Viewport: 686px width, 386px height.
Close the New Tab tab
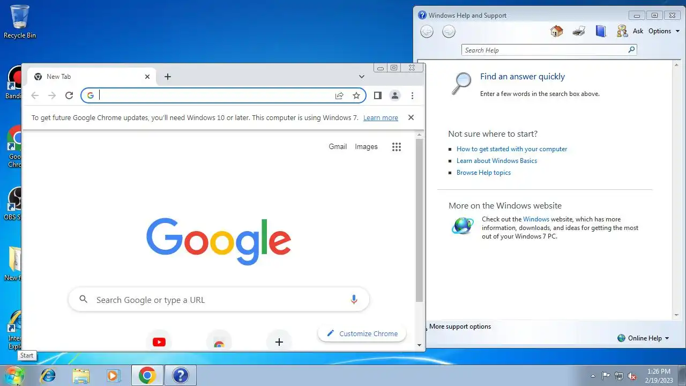pyautogui.click(x=147, y=77)
